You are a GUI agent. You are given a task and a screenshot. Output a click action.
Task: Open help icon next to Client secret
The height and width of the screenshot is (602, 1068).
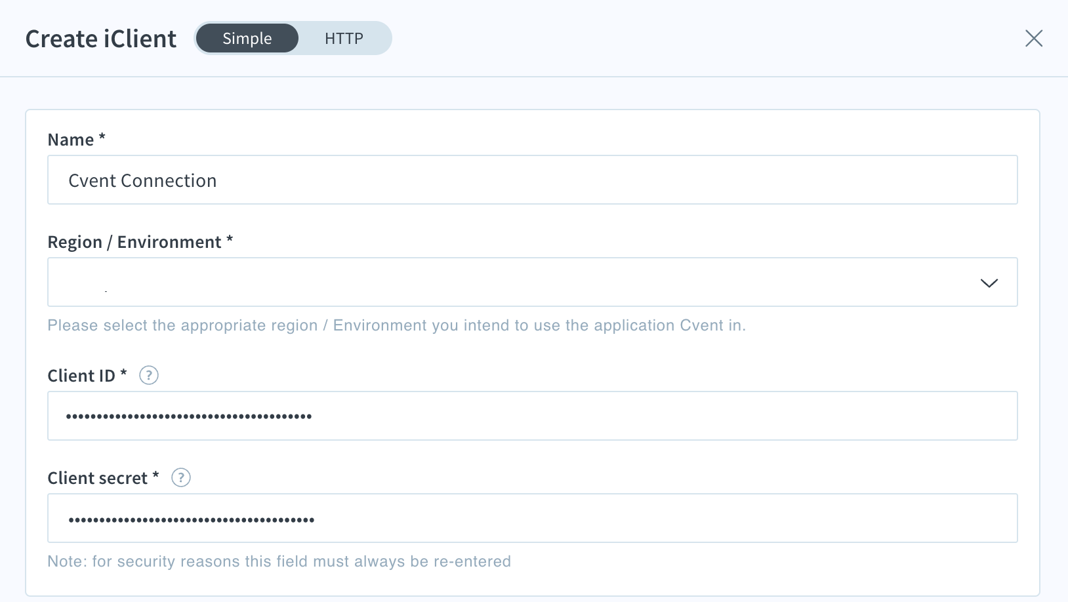tap(181, 477)
